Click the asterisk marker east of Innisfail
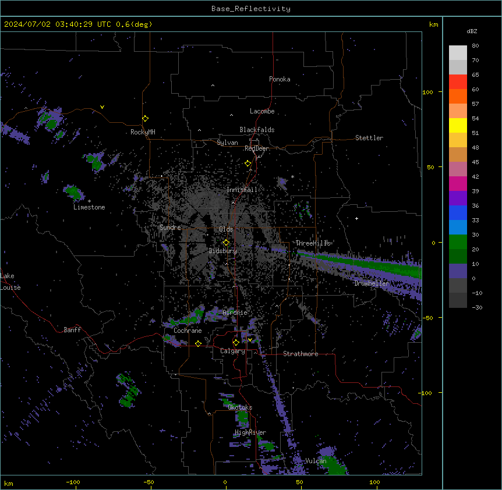502x490 pixels. (x=292, y=176)
